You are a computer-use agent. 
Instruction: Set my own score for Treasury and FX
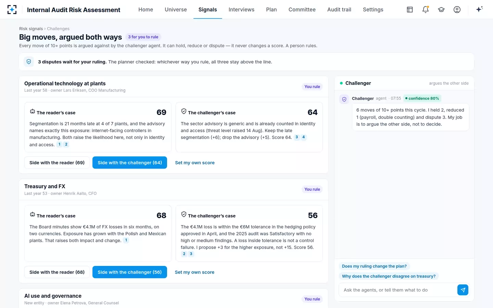[194, 272]
